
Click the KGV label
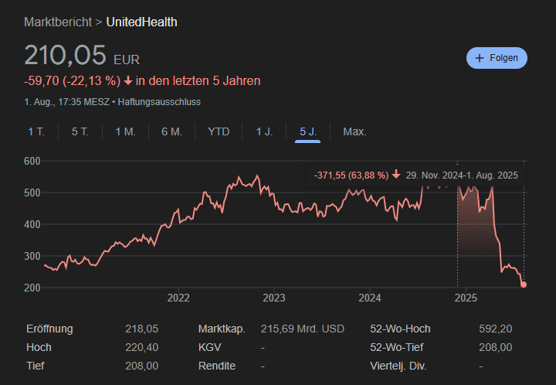pos(209,347)
